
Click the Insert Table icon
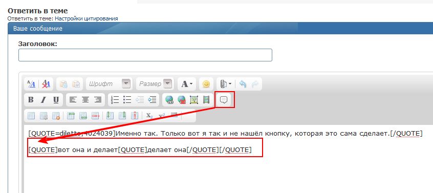coord(31,116)
